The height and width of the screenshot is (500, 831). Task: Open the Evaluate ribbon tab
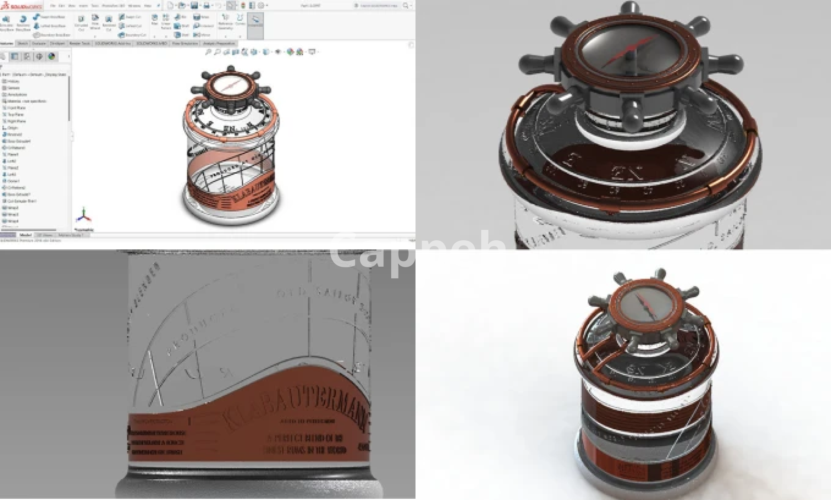click(39, 43)
